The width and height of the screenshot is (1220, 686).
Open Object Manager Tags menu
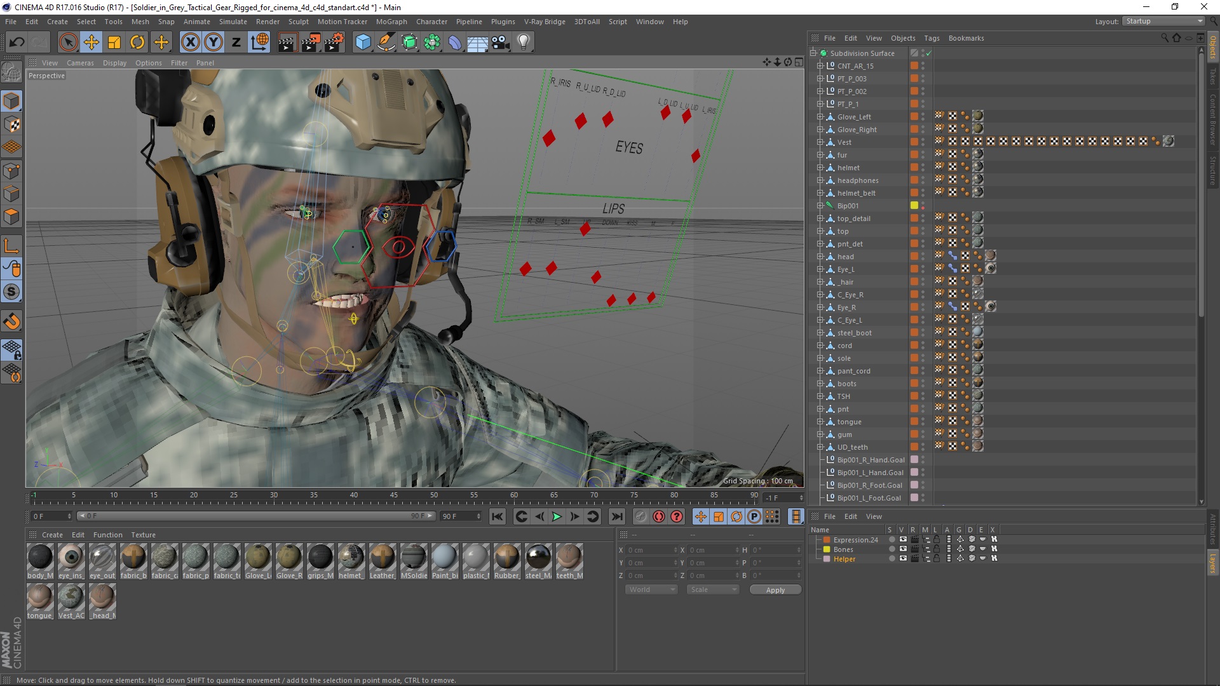[932, 38]
